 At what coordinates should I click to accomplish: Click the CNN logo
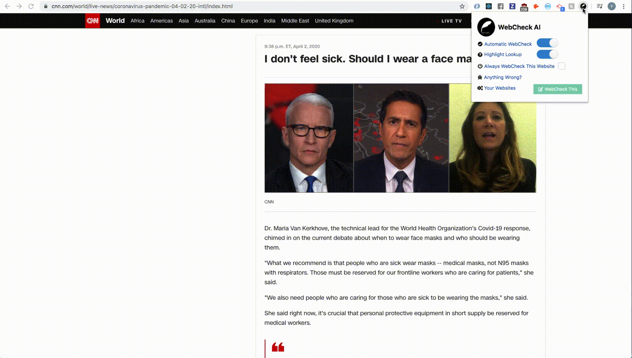tap(93, 21)
